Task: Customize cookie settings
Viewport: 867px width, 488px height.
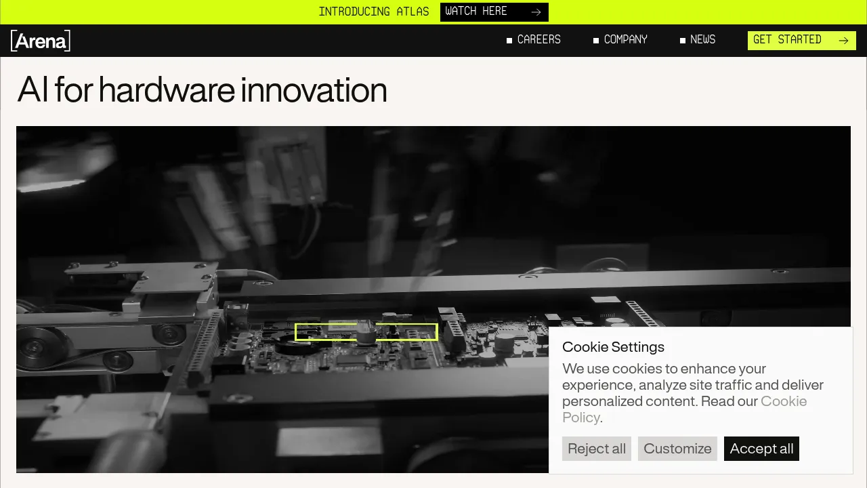Action: pyautogui.click(x=677, y=449)
